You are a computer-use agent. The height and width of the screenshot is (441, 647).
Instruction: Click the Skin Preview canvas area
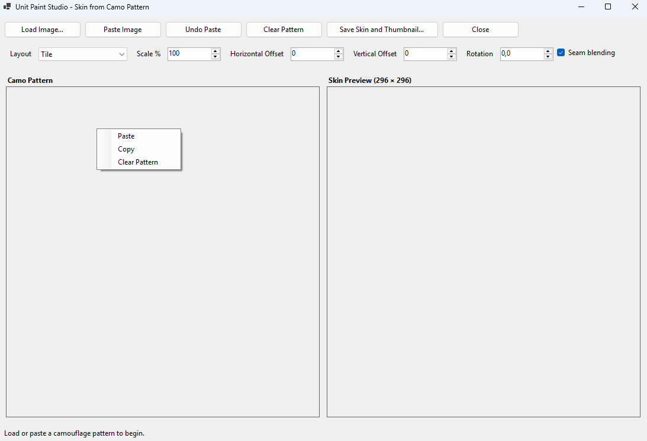[484, 252]
